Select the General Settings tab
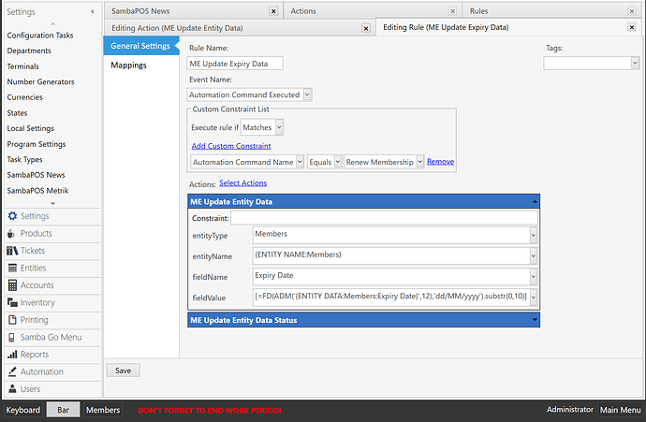646x422 pixels. 140,46
